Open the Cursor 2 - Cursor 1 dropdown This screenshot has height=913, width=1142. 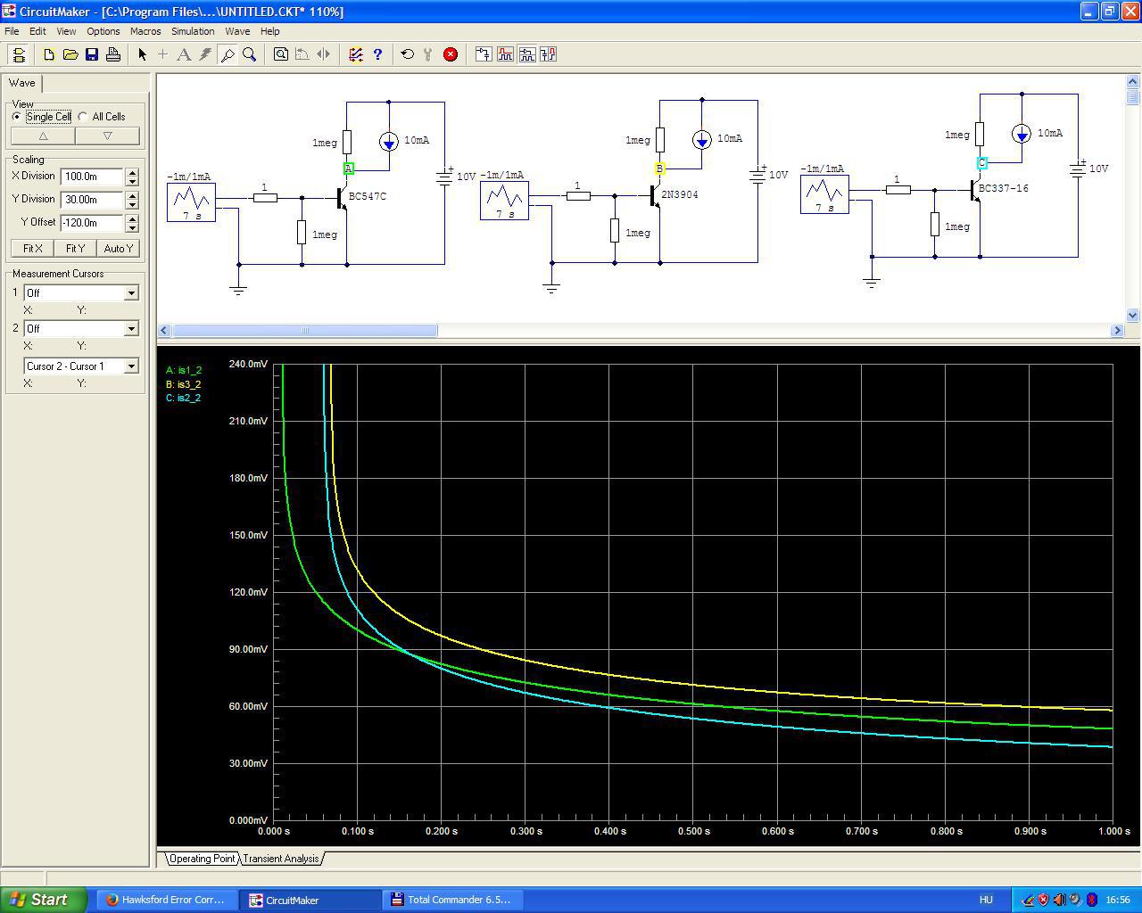click(131, 366)
